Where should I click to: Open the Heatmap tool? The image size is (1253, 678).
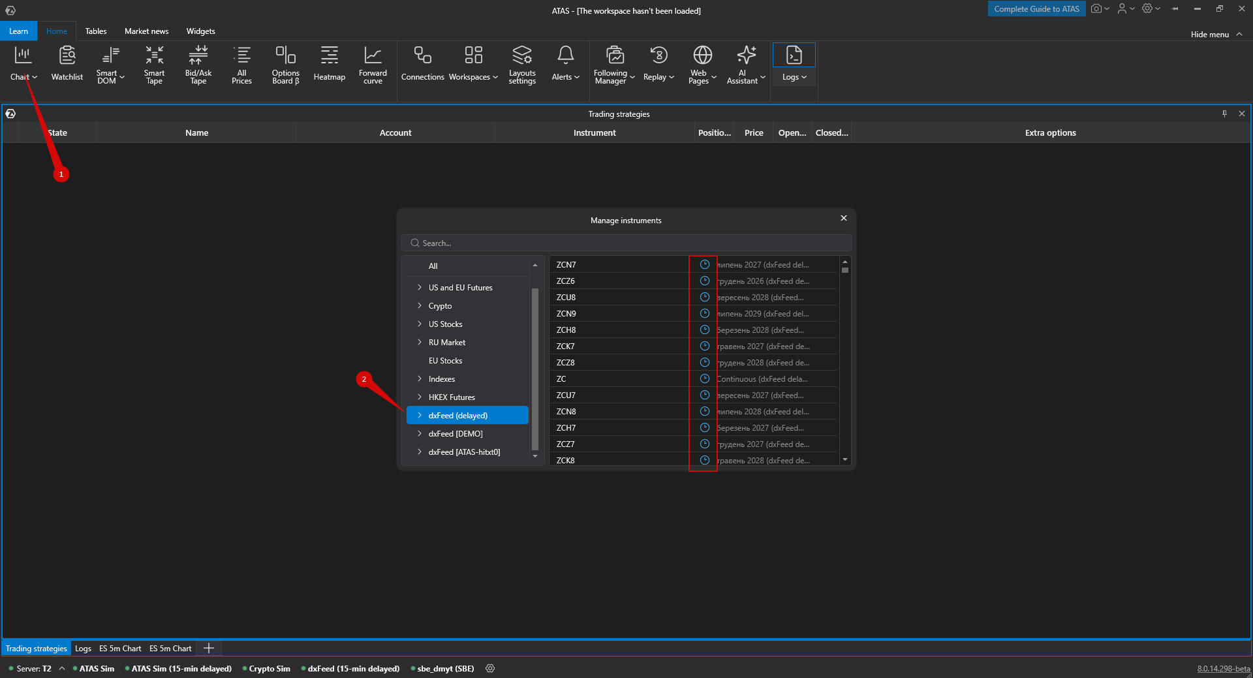[x=330, y=63]
